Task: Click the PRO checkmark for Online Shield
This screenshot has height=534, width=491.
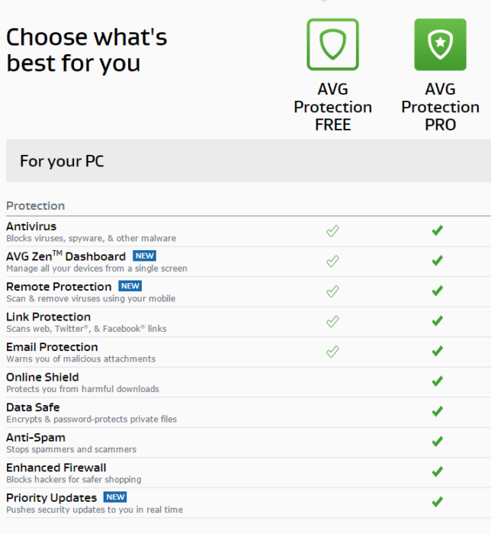Action: click(x=438, y=381)
